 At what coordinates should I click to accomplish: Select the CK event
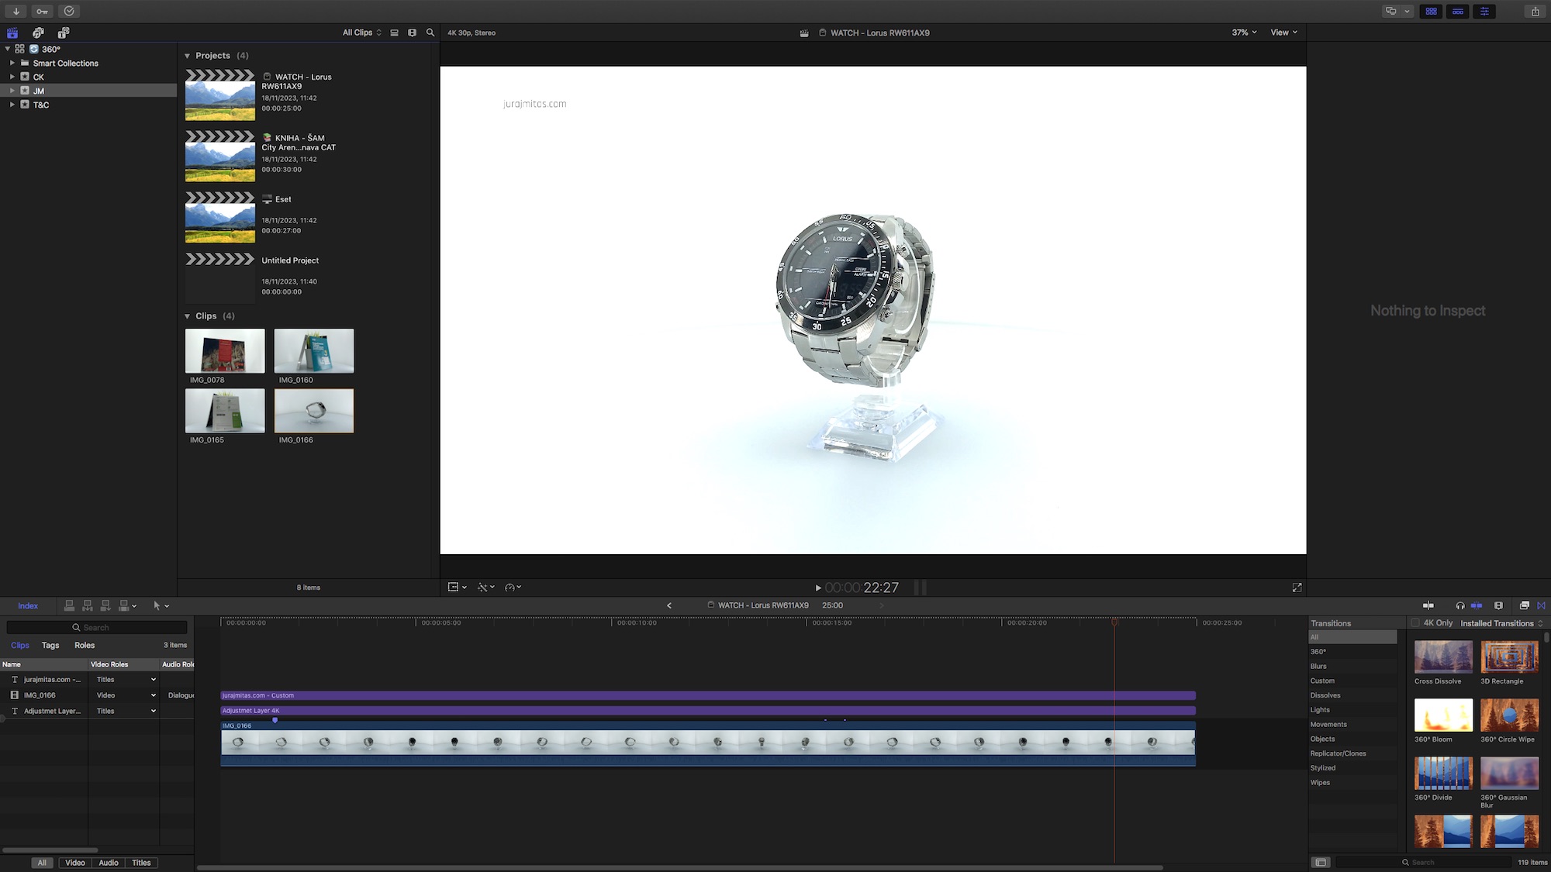pos(88,77)
